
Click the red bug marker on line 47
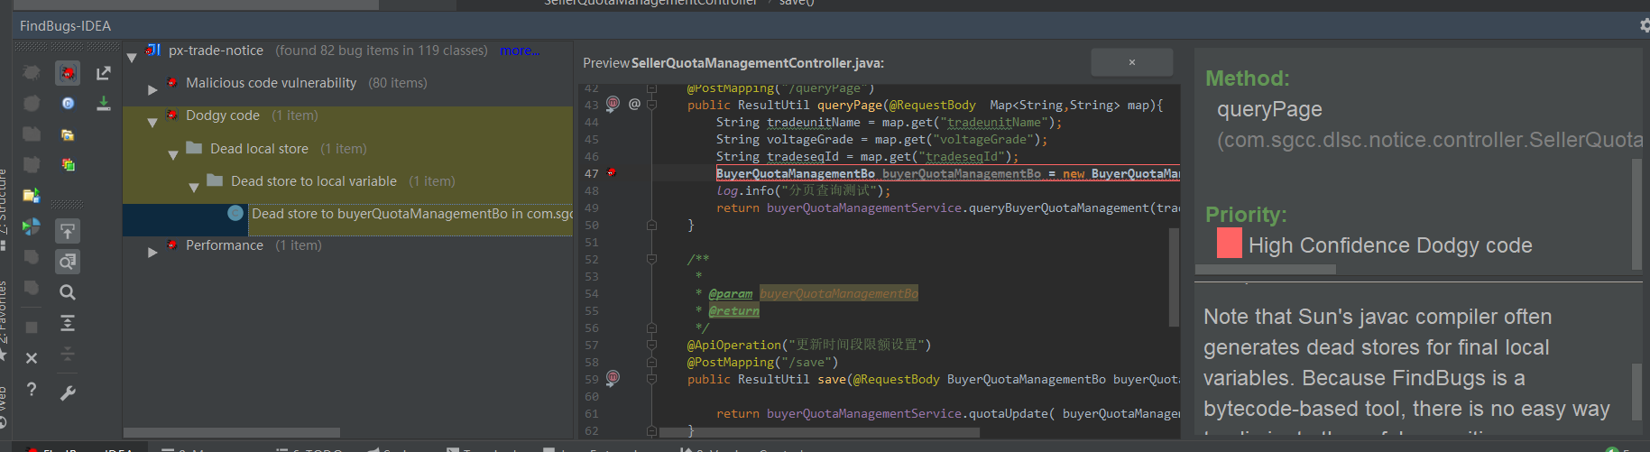click(x=612, y=172)
